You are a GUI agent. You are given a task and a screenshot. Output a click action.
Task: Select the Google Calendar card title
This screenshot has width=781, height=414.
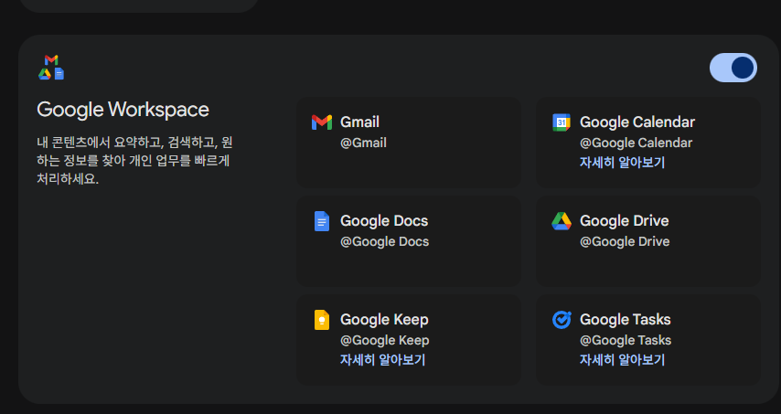[637, 122]
